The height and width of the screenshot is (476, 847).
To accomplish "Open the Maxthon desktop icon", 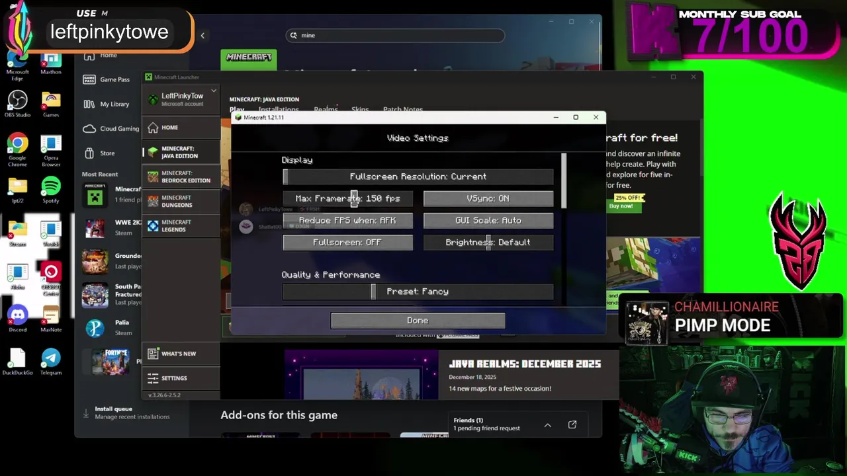I will [x=51, y=63].
